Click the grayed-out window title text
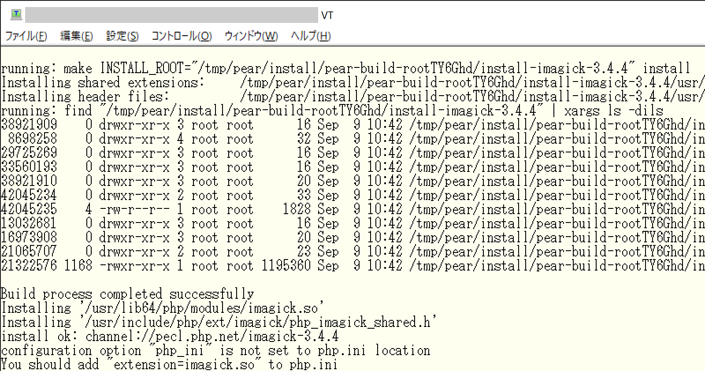705x371 pixels. tap(171, 15)
